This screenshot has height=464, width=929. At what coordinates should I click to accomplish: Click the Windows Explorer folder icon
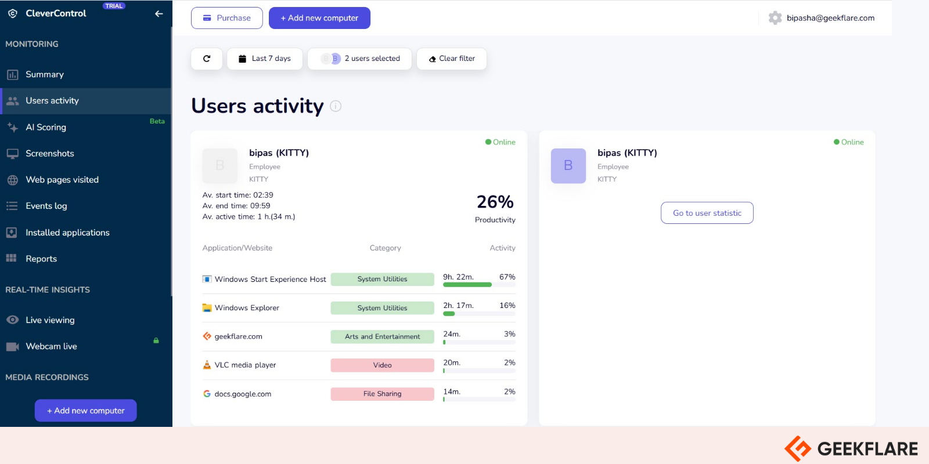click(207, 308)
